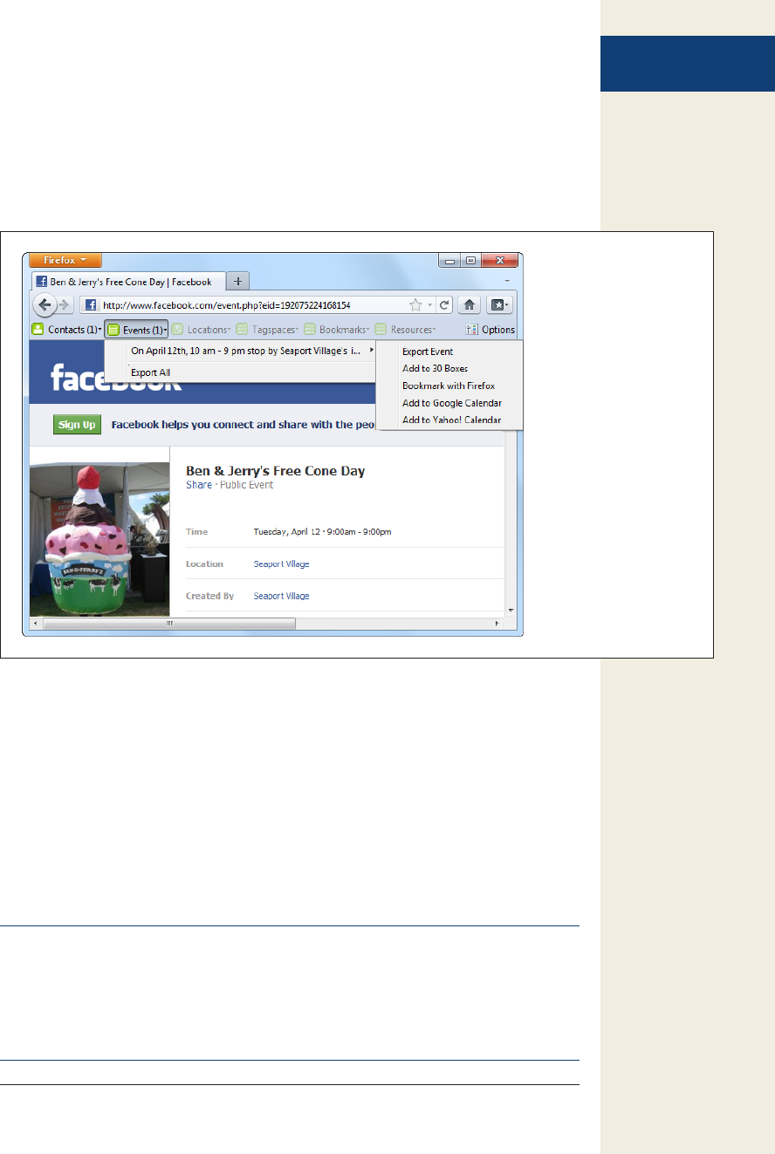Open a new tab with the plus button
775x1154 pixels.
click(238, 281)
